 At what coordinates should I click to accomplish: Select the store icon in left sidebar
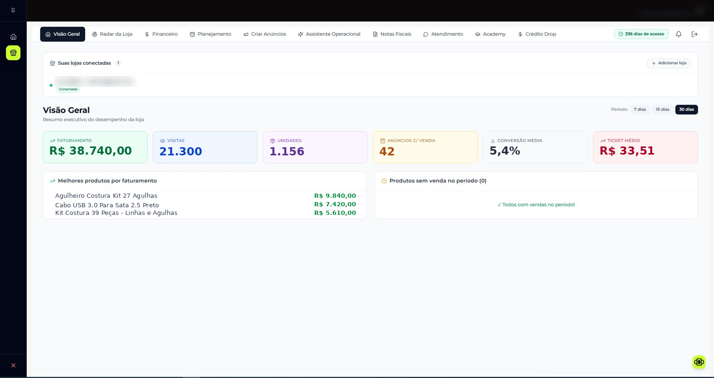(13, 53)
